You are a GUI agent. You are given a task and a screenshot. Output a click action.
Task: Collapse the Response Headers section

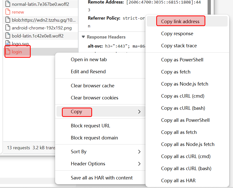coord(83,37)
